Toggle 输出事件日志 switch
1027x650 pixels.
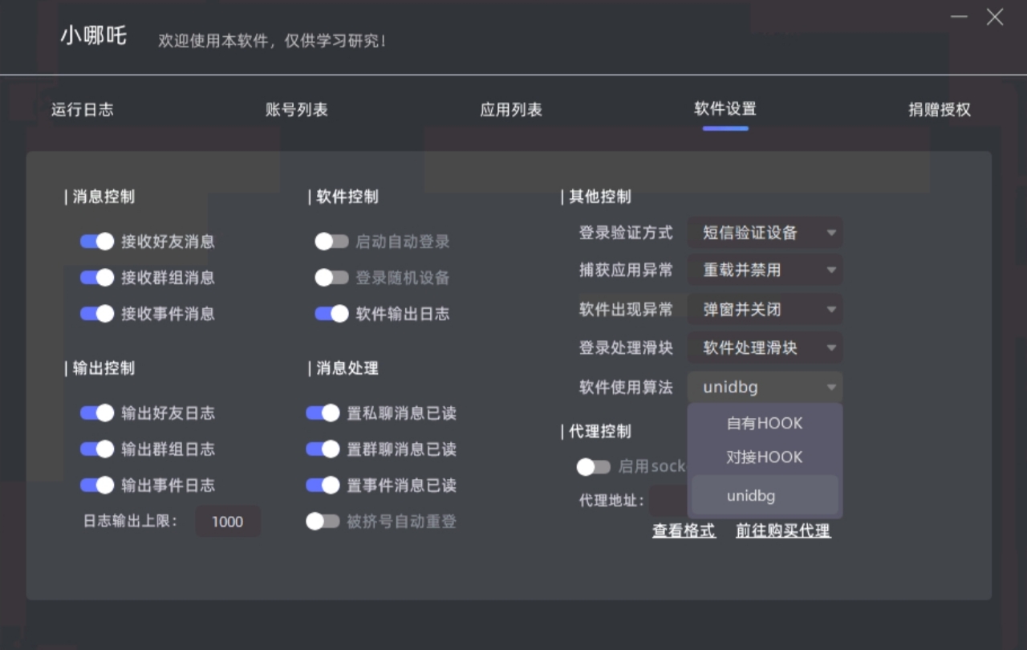(97, 485)
